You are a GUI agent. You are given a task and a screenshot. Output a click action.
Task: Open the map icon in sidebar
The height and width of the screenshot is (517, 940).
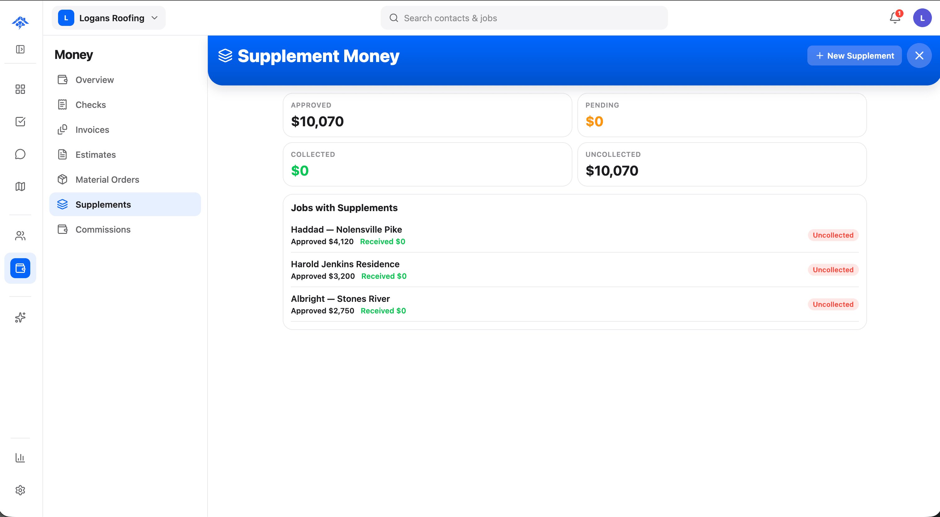[20, 187]
